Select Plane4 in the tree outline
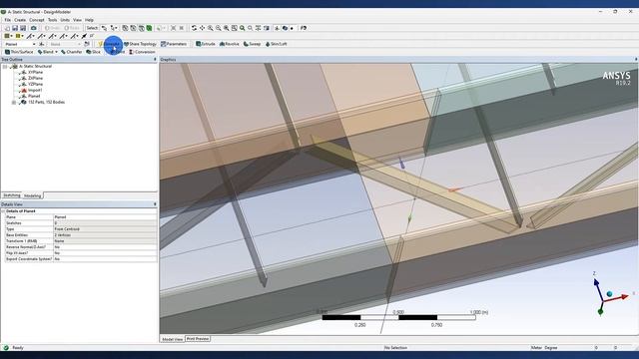The image size is (639, 359). pyautogui.click(x=34, y=96)
